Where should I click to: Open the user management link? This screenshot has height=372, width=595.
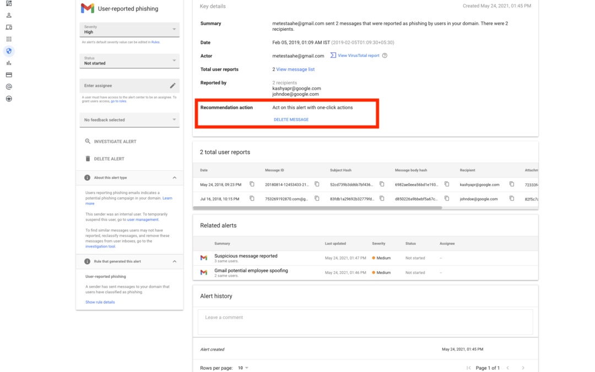[143, 220]
